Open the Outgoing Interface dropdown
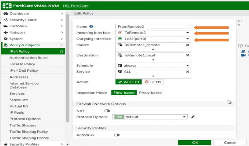The height and width of the screenshot is (146, 249). 188,39
